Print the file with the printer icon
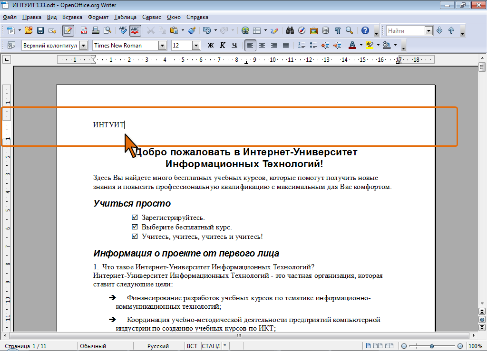This screenshot has width=487, height=351. coord(96,30)
